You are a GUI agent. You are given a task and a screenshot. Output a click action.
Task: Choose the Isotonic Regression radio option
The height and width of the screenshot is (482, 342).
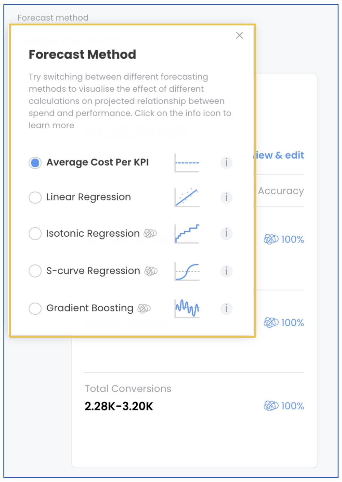35,234
